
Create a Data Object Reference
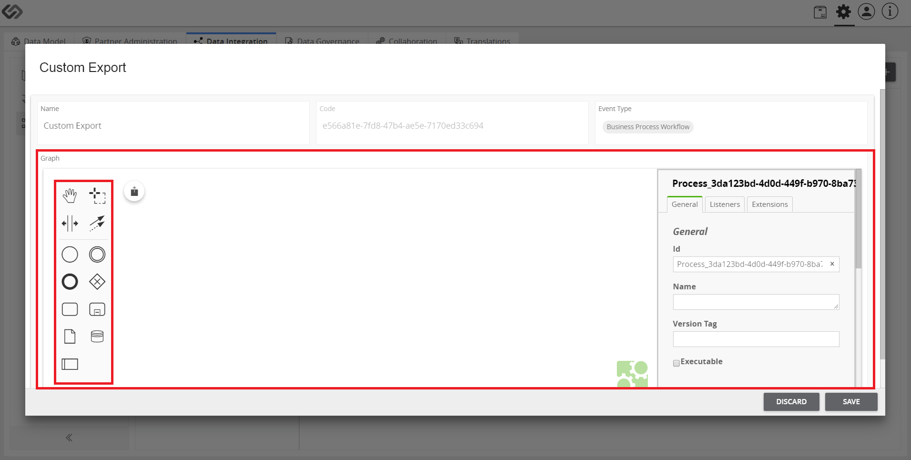coord(70,337)
